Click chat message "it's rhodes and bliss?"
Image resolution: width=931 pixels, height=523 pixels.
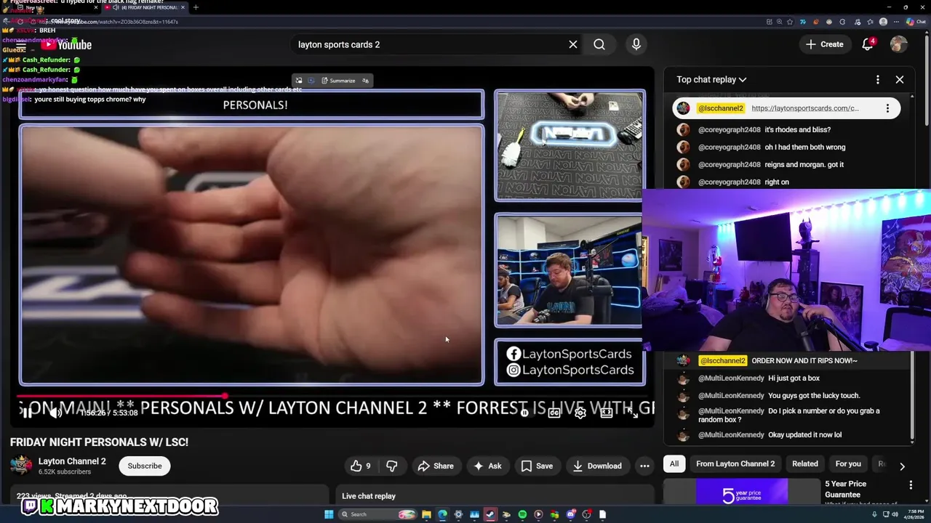point(797,130)
